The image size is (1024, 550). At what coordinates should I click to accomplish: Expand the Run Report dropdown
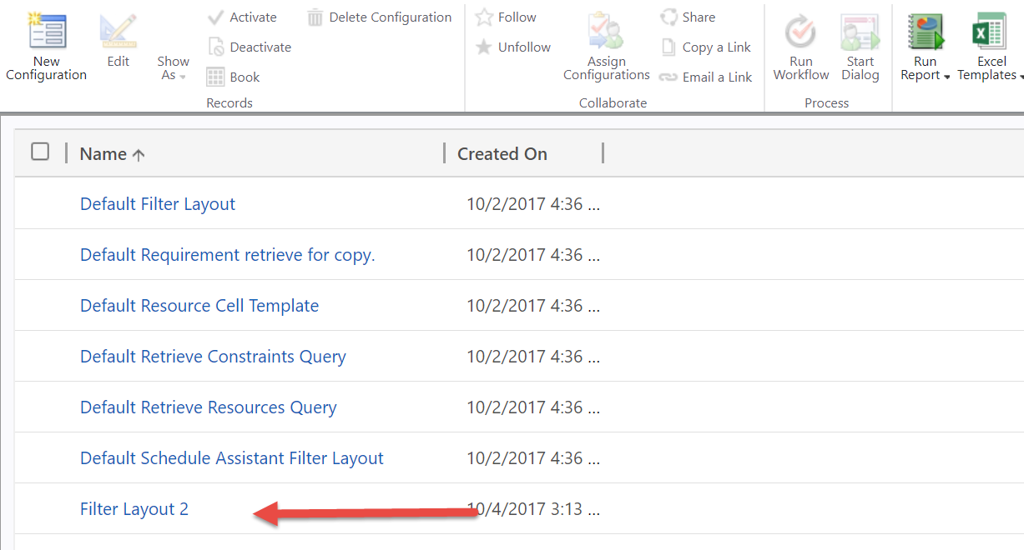pyautogui.click(x=925, y=68)
